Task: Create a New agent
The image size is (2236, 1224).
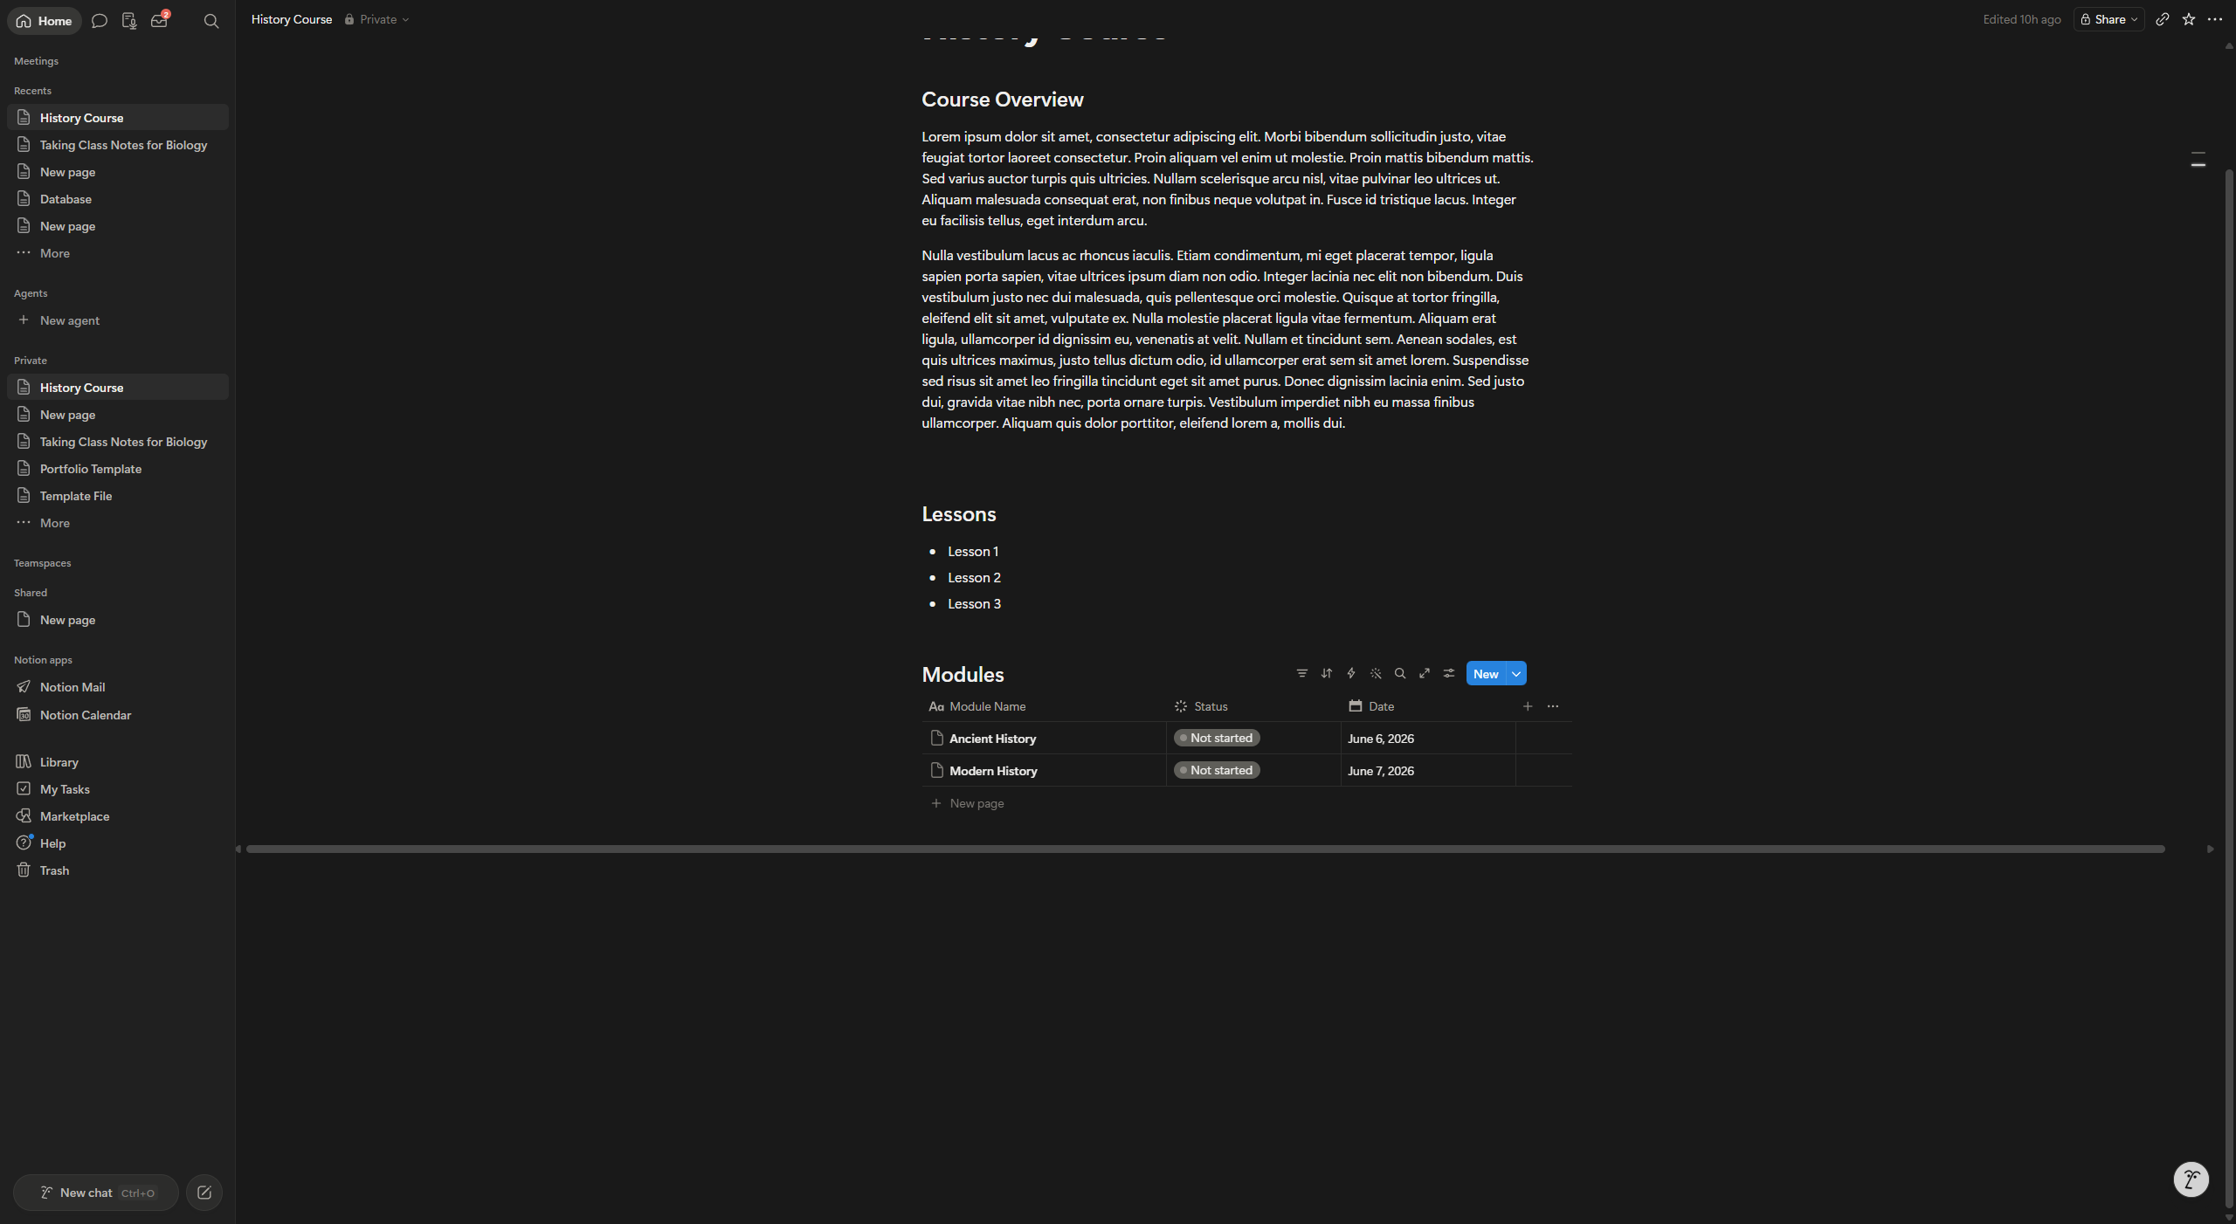Action: point(118,320)
